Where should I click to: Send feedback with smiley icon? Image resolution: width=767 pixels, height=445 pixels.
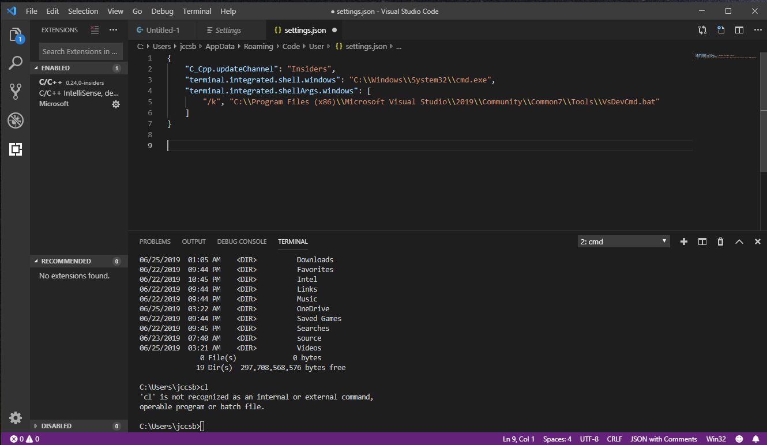click(739, 439)
